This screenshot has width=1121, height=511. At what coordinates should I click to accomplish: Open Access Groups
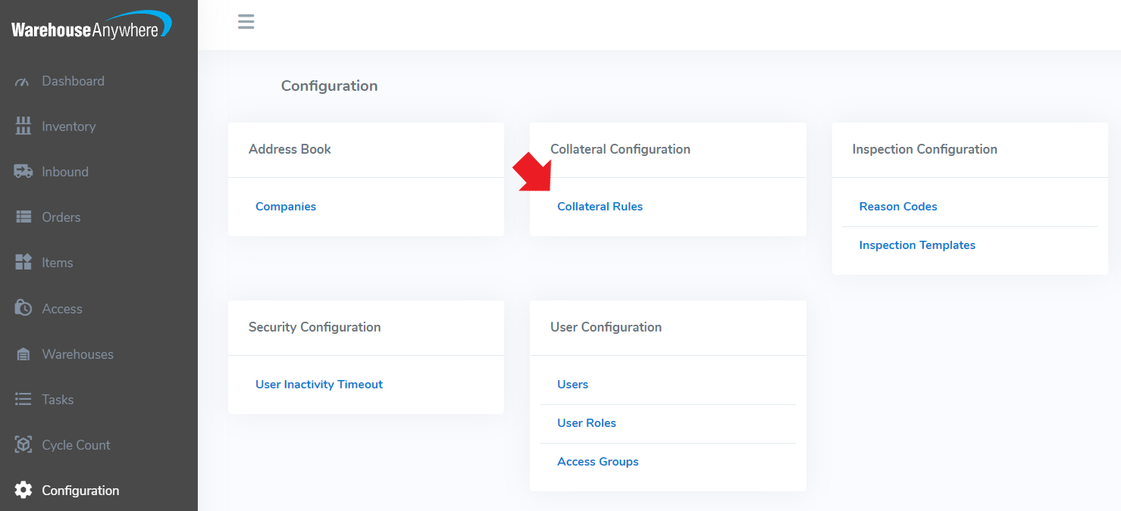(x=598, y=462)
